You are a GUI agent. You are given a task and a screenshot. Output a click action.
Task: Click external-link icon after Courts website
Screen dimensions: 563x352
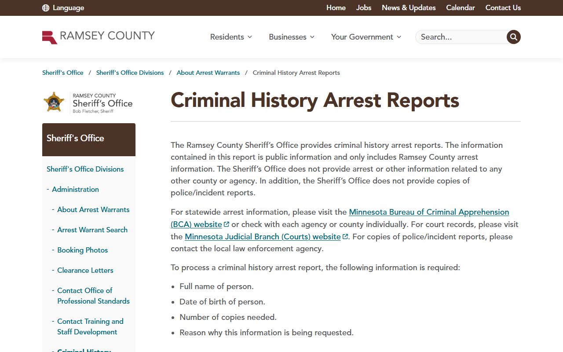(345, 237)
